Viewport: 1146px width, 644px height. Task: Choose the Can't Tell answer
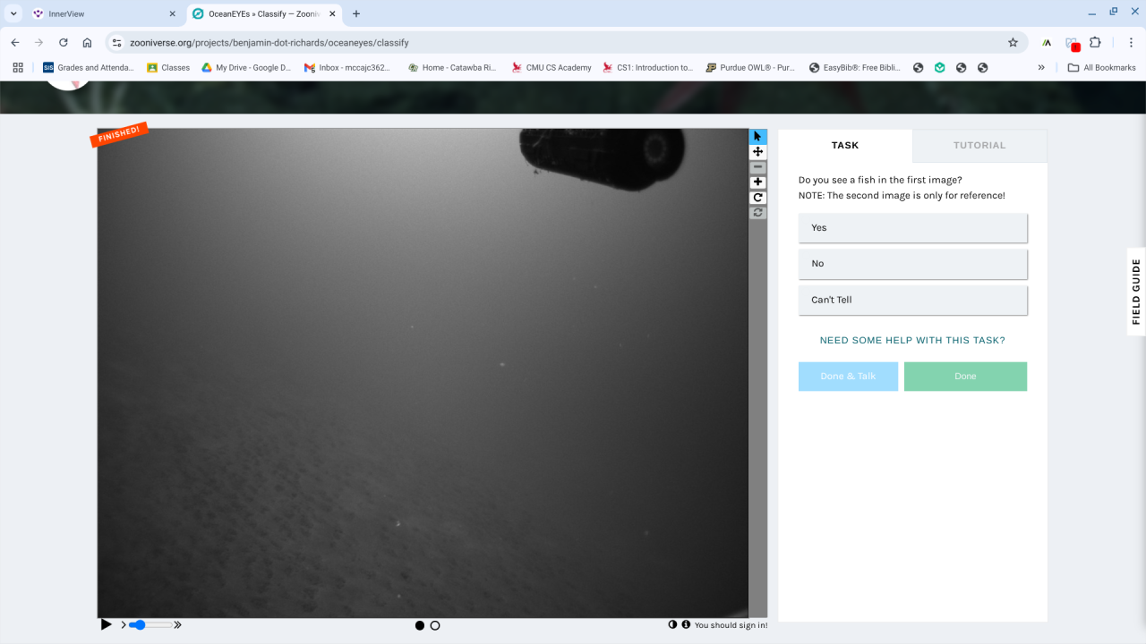pos(912,300)
